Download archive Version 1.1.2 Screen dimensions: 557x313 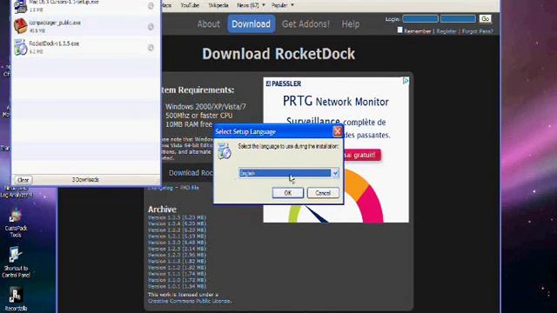click(177, 268)
